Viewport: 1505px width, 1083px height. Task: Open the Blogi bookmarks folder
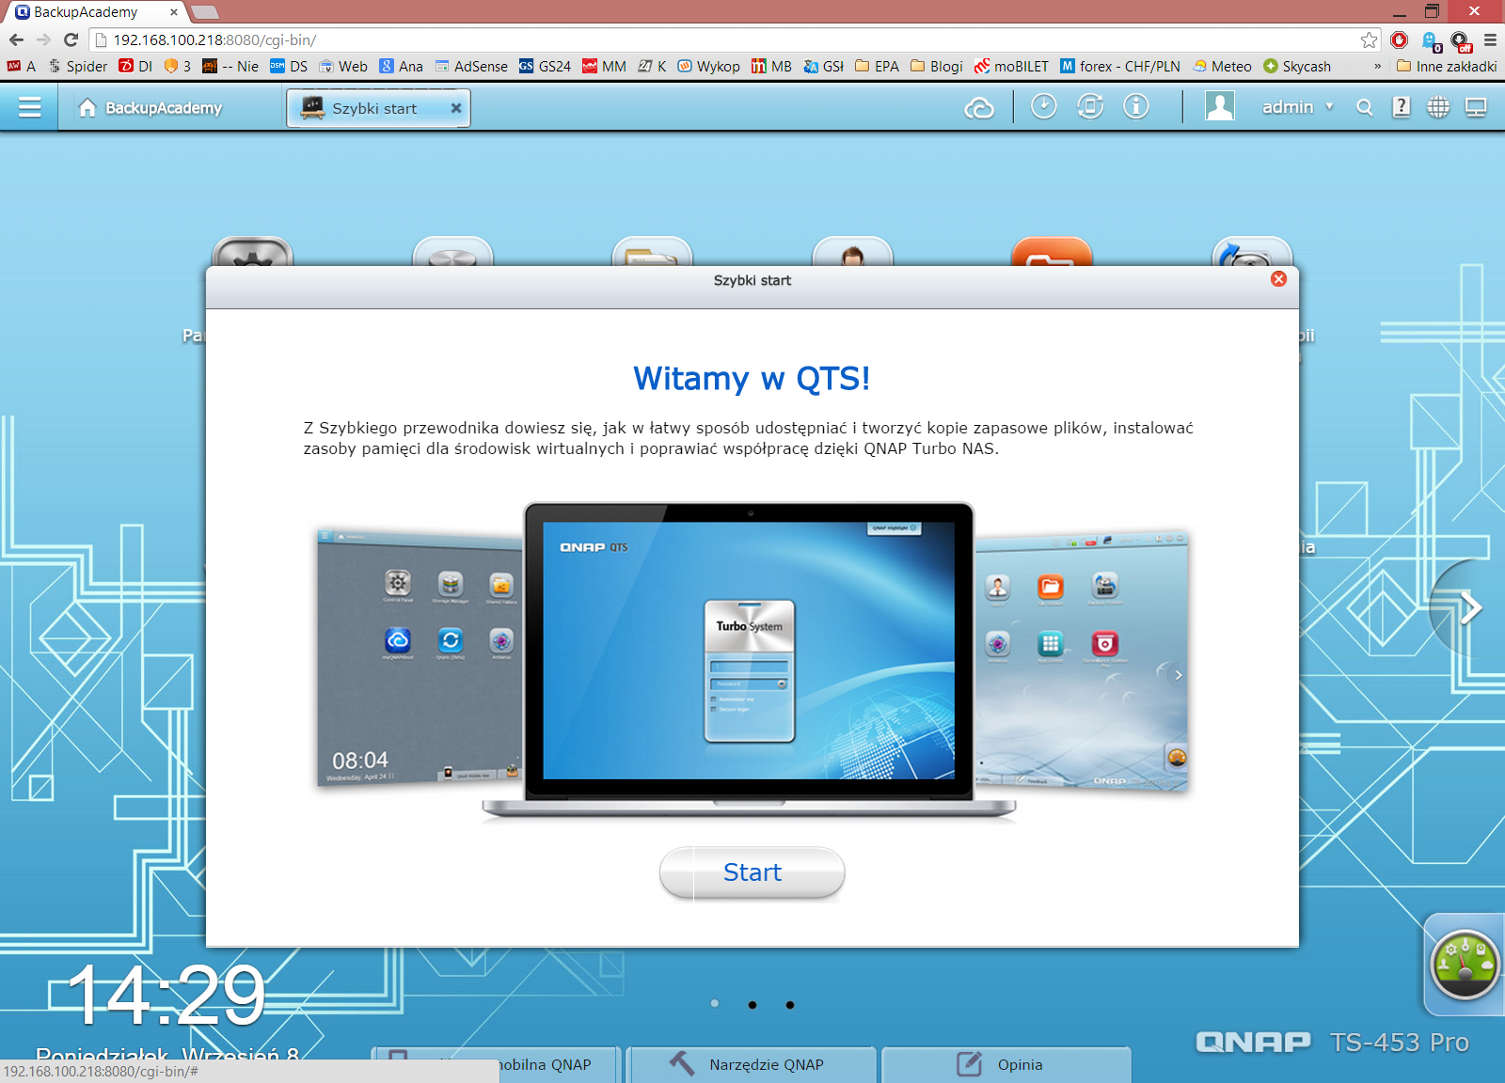(937, 66)
